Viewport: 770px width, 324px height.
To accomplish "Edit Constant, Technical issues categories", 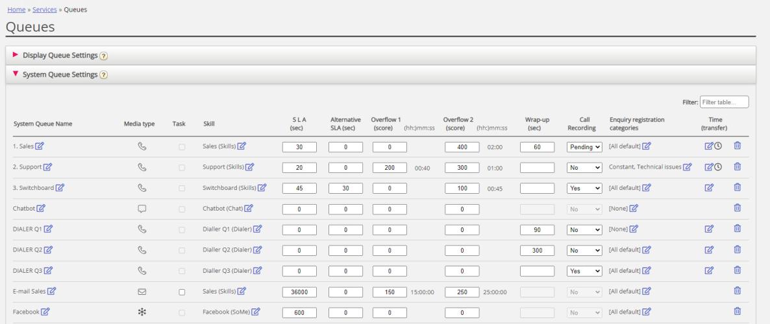I will 688,167.
